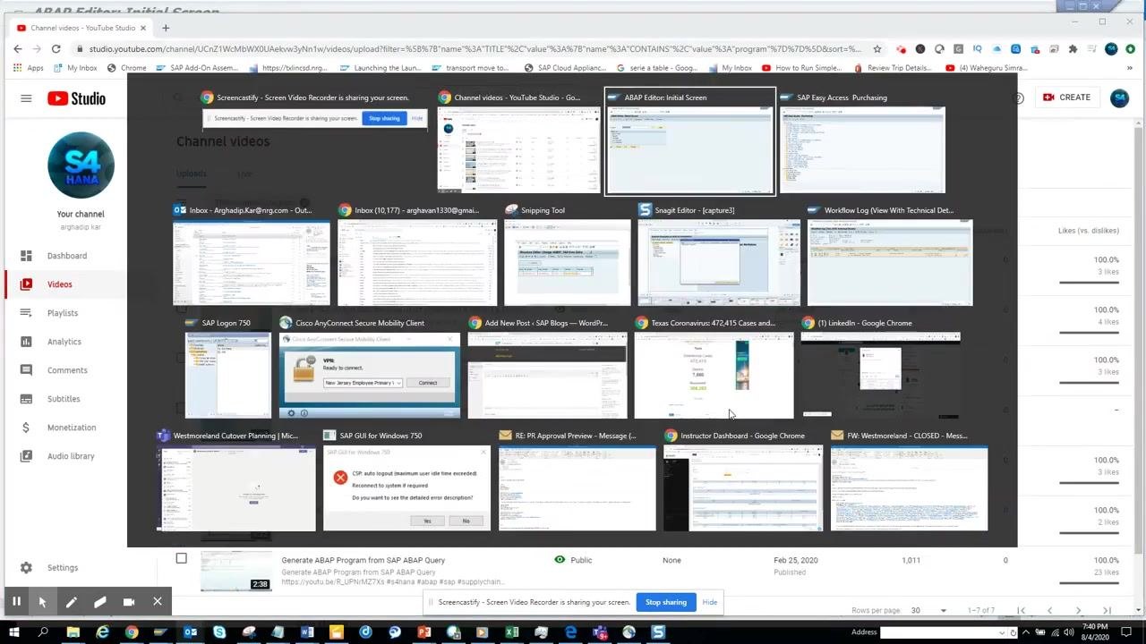The image size is (1146, 644).
Task: Go to Analytics in the sidebar
Action: coord(63,342)
